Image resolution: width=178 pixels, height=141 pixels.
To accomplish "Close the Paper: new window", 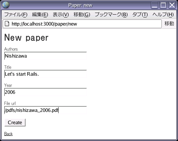I will pos(172,5).
